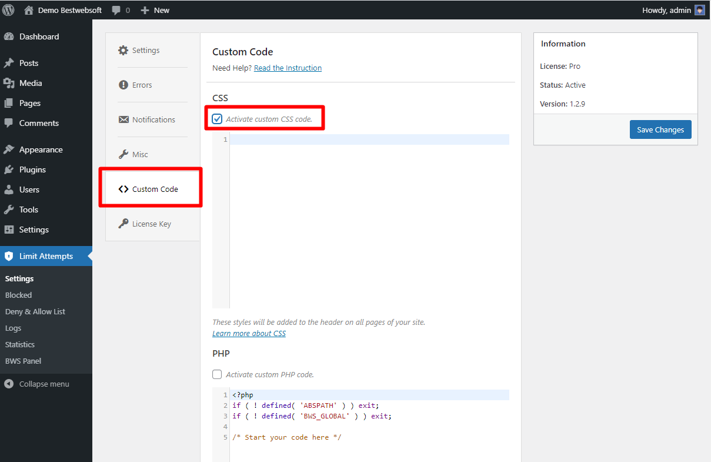
Task: Click the sidebar Settings sliders icon
Action: 9,230
